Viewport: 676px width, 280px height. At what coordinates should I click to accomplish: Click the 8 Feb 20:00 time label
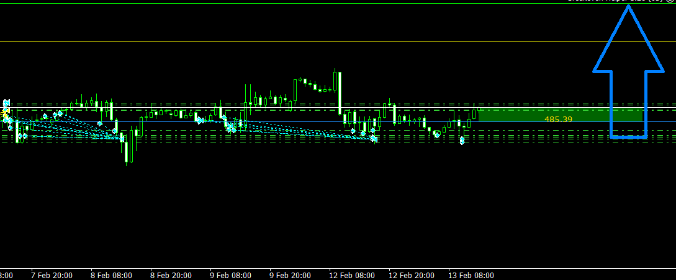[x=171, y=275]
